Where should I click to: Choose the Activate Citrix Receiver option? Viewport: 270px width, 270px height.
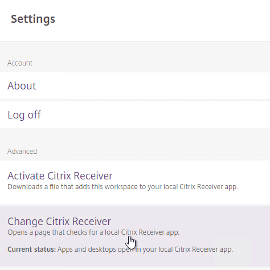pos(60,176)
